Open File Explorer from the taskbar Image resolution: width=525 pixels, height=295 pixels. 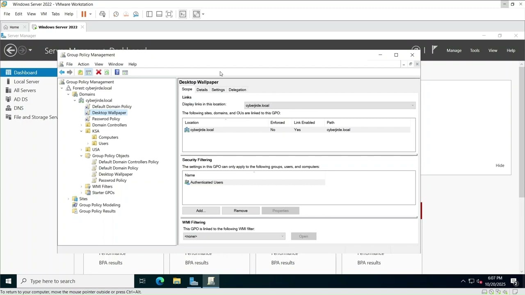(x=177, y=281)
